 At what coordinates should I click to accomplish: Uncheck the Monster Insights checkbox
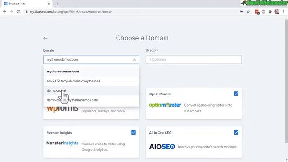[134, 132]
